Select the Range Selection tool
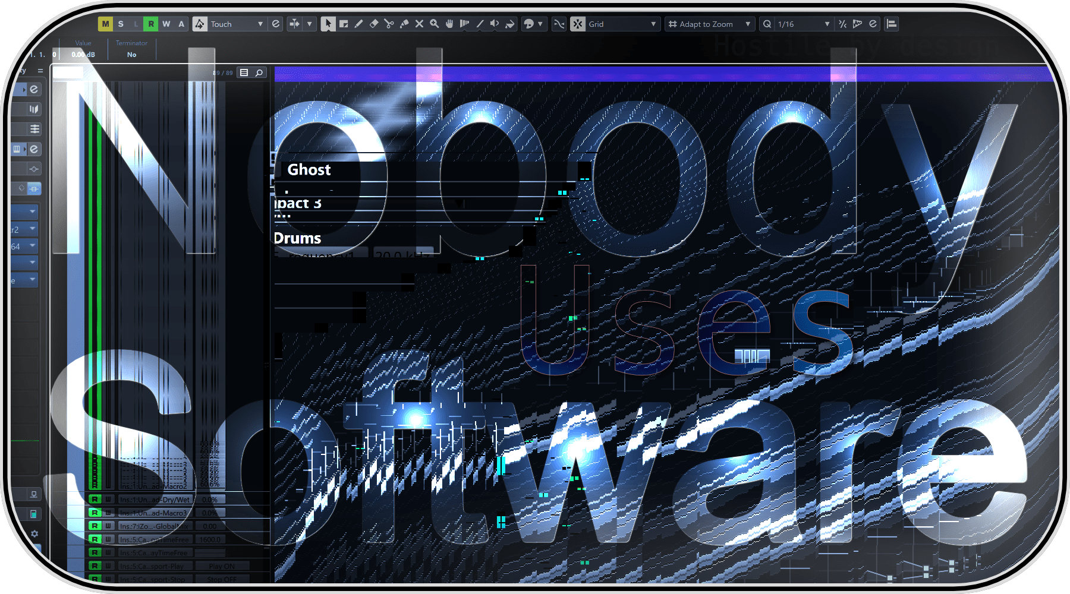This screenshot has width=1070, height=594. click(344, 24)
